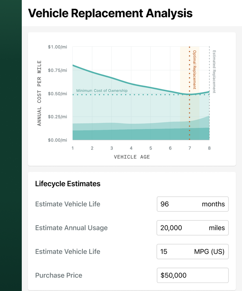The width and height of the screenshot is (242, 291).
Task: Click vehicle age 7 on x-axis
Action: 190,148
